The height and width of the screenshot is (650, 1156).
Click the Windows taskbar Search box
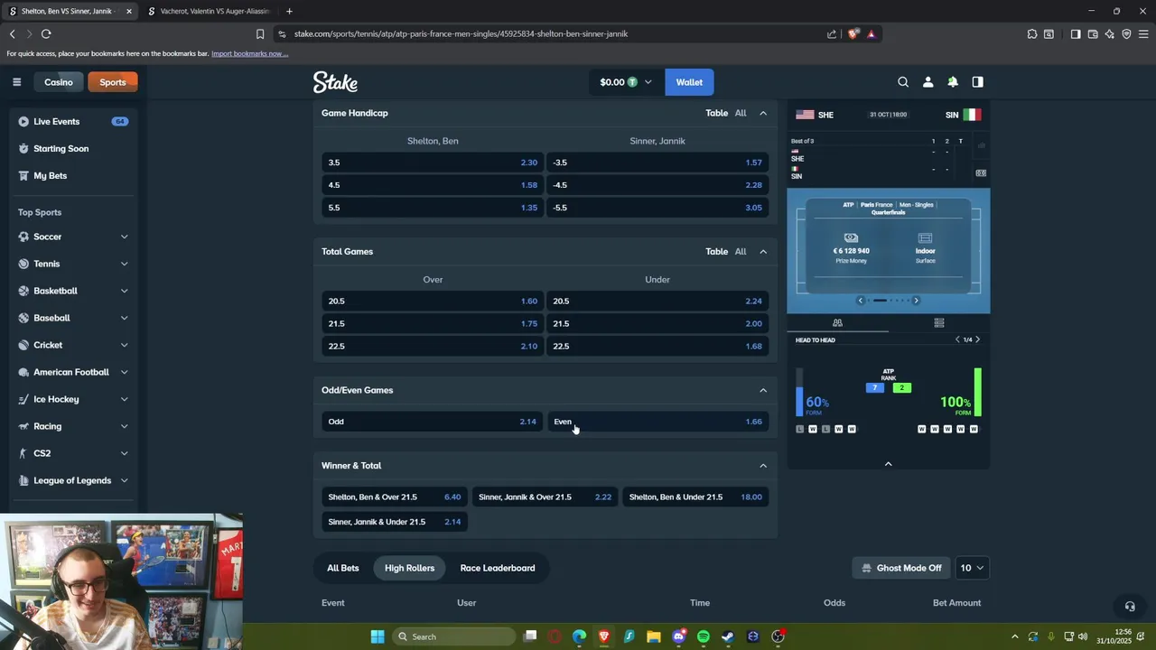pyautogui.click(x=454, y=636)
